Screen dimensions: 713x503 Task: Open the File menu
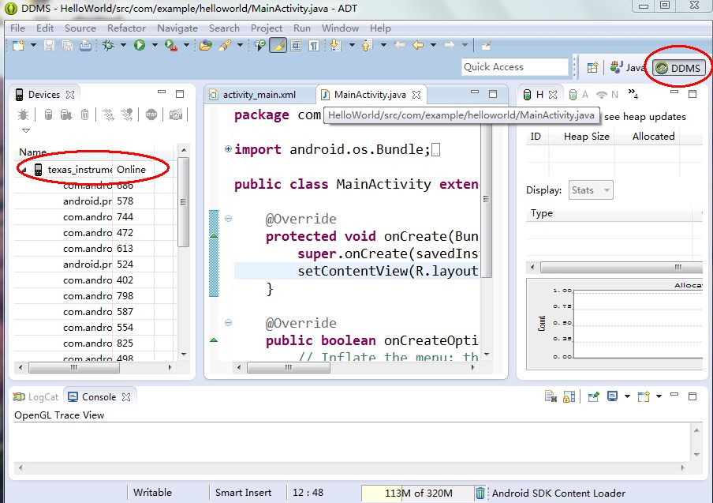point(17,28)
